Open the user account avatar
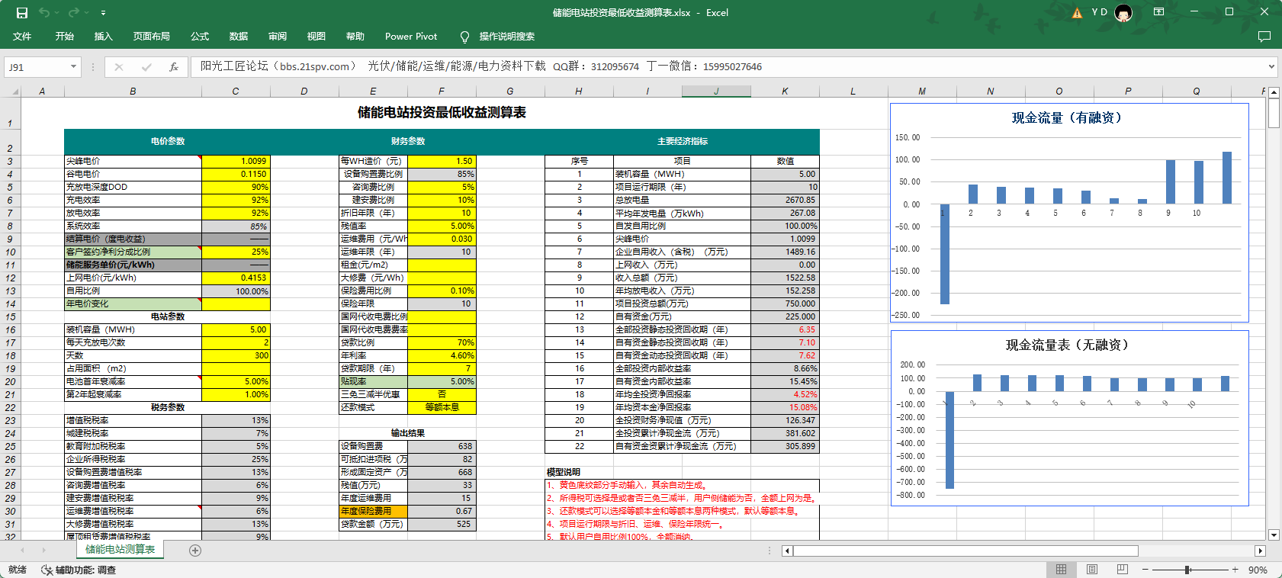Screen dimensions: 1282x578 [1123, 13]
